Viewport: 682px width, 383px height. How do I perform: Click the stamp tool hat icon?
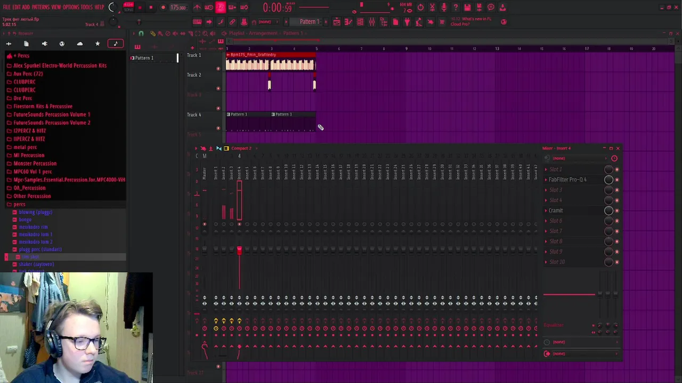[x=244, y=22]
